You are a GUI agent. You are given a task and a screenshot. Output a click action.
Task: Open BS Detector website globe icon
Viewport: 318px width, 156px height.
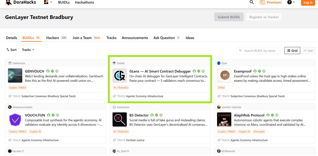[157, 115]
